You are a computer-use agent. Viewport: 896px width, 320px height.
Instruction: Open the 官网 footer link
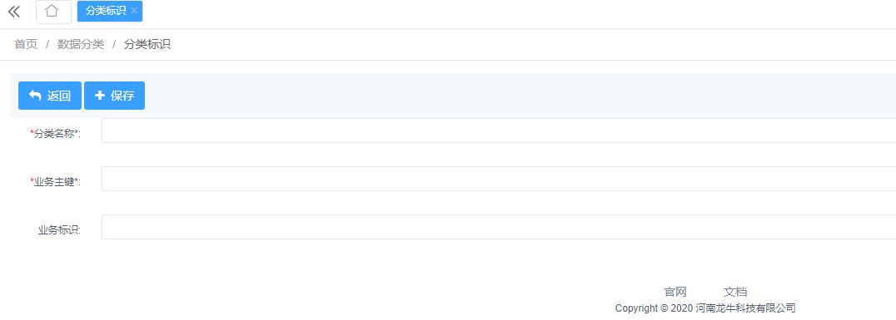pos(674,292)
